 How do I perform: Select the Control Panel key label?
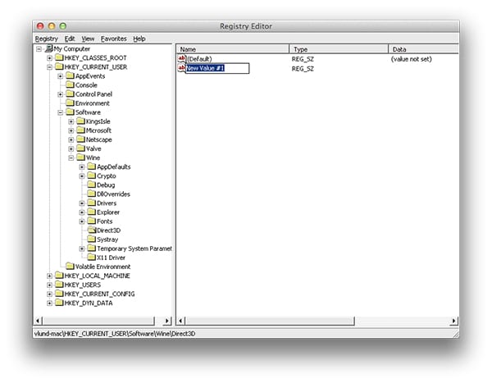93,94
